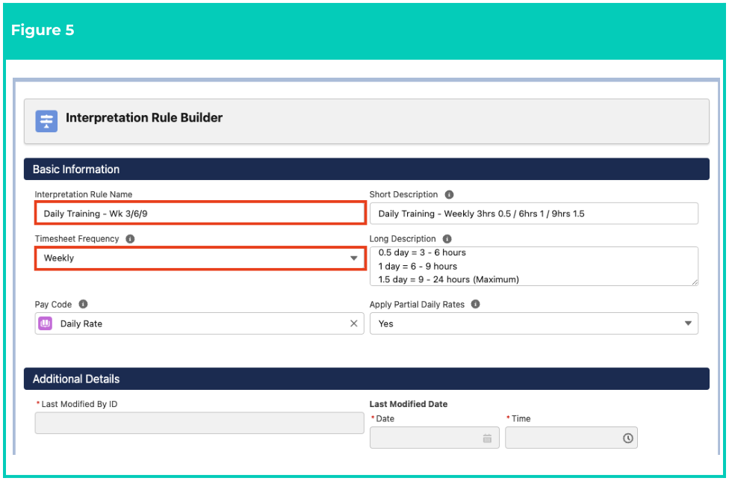Click the Additional Details section header
This screenshot has width=729, height=481.
point(366,379)
